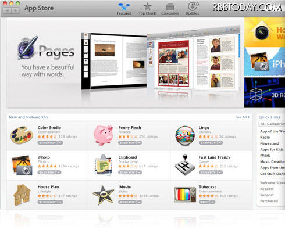Buy Color Studio with its price button
The height and width of the screenshot is (230, 285).
[48, 143]
